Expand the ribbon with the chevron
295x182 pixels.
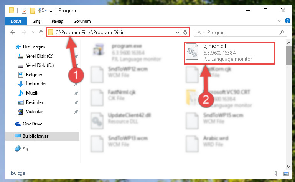[x=279, y=21]
